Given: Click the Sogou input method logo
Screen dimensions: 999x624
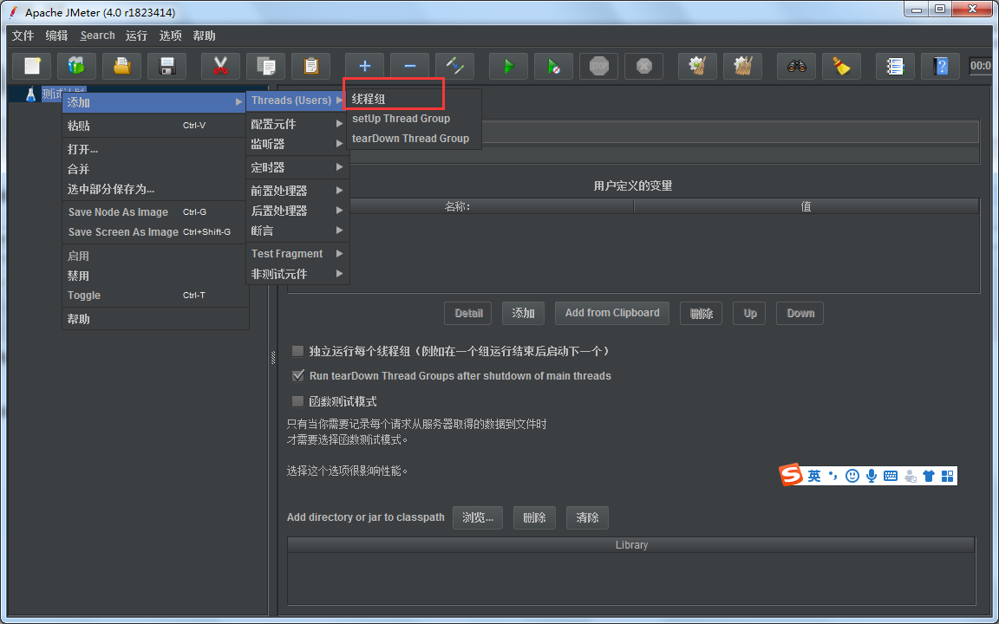Looking at the screenshot, I should click(x=791, y=475).
